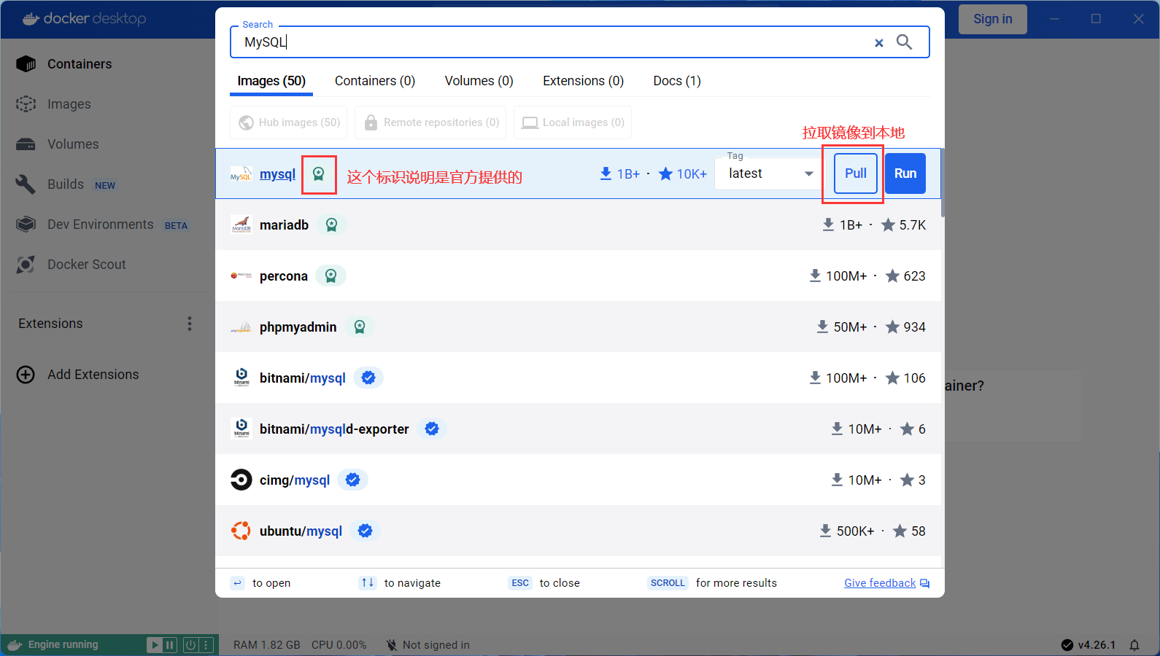Open the Tag dropdown showing latest

[x=770, y=173]
